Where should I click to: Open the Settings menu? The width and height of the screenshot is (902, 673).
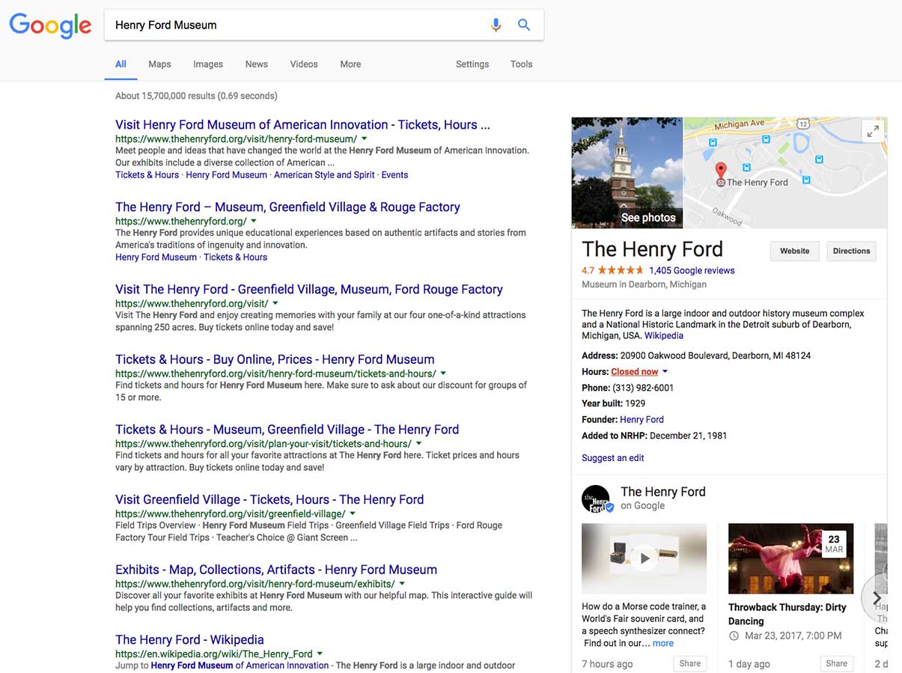(472, 64)
